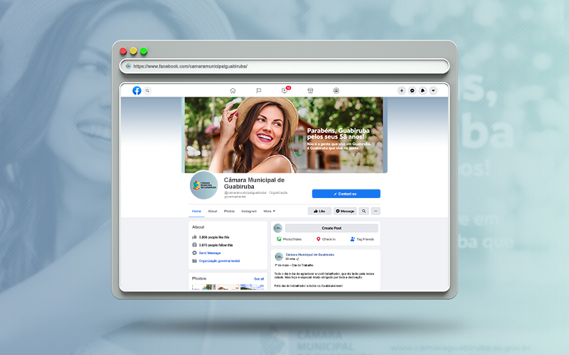The image size is (569, 355).
Task: Click the yellow minimize window button
Action: click(134, 51)
